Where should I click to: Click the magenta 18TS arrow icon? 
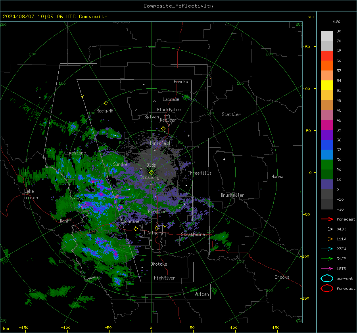[x=327, y=269]
